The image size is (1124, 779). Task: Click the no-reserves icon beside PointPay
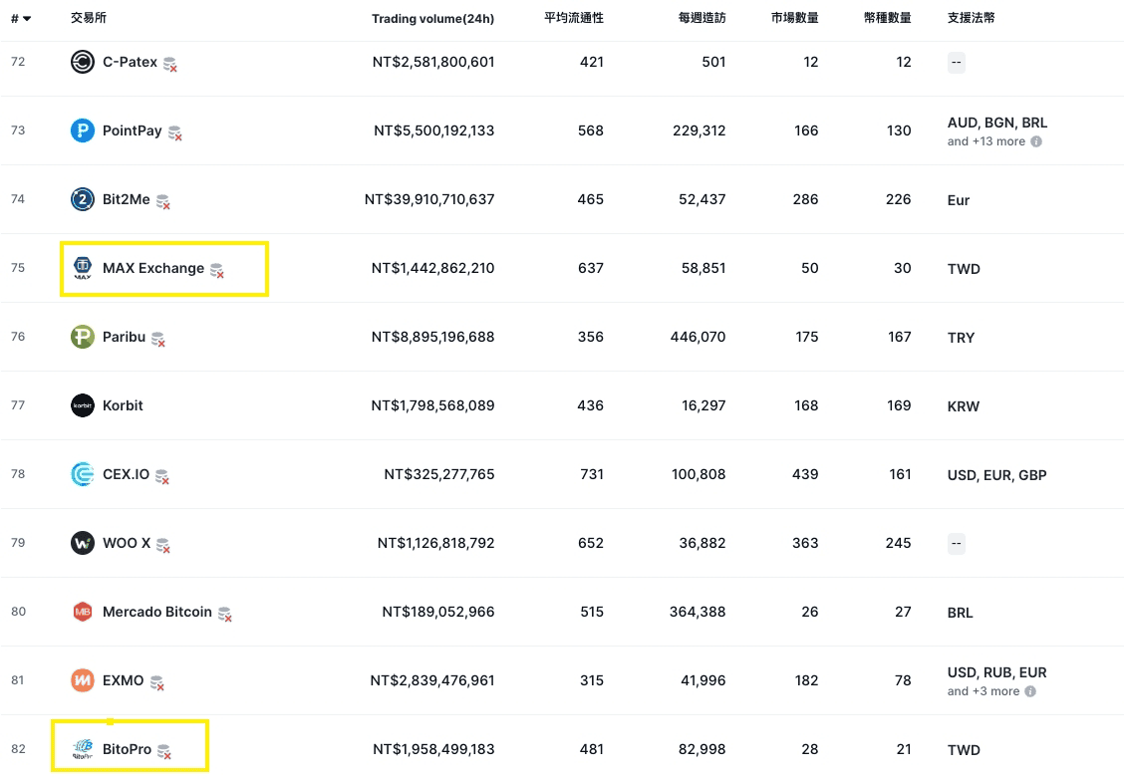(175, 132)
